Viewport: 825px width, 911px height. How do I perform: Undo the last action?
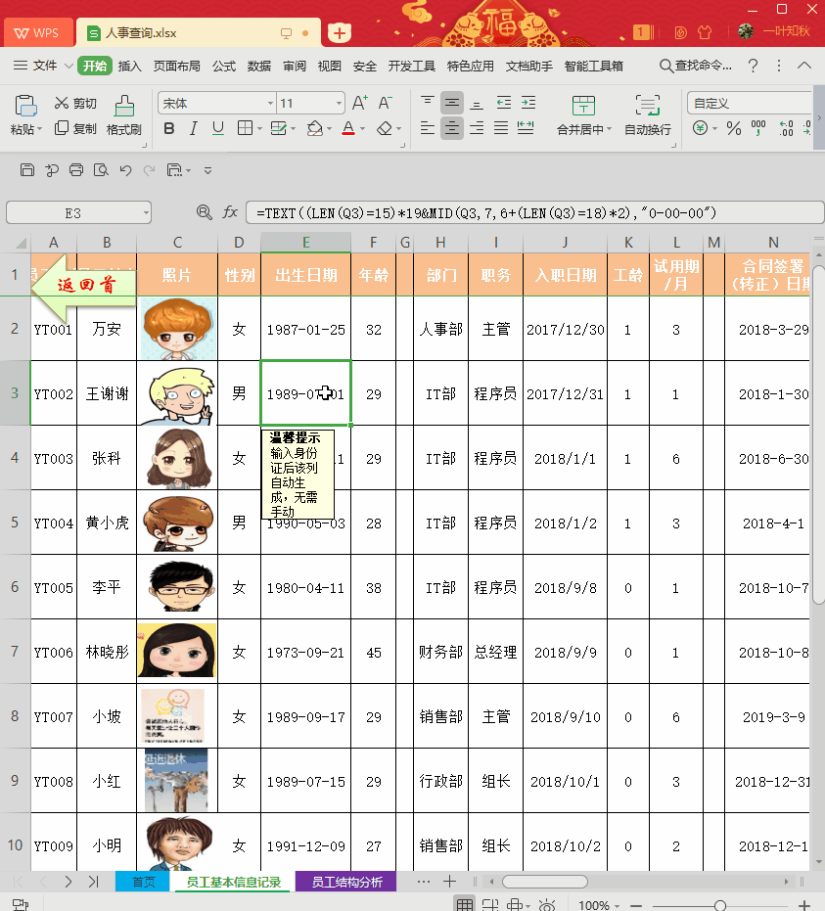point(125,170)
